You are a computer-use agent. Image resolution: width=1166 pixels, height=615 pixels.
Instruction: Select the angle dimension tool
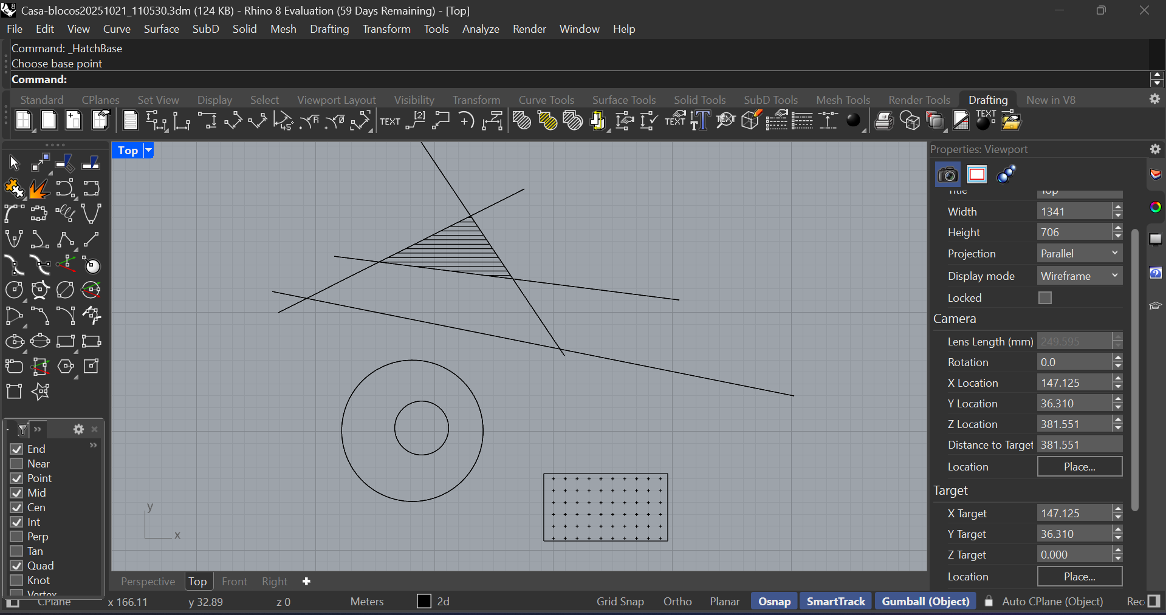tap(283, 121)
